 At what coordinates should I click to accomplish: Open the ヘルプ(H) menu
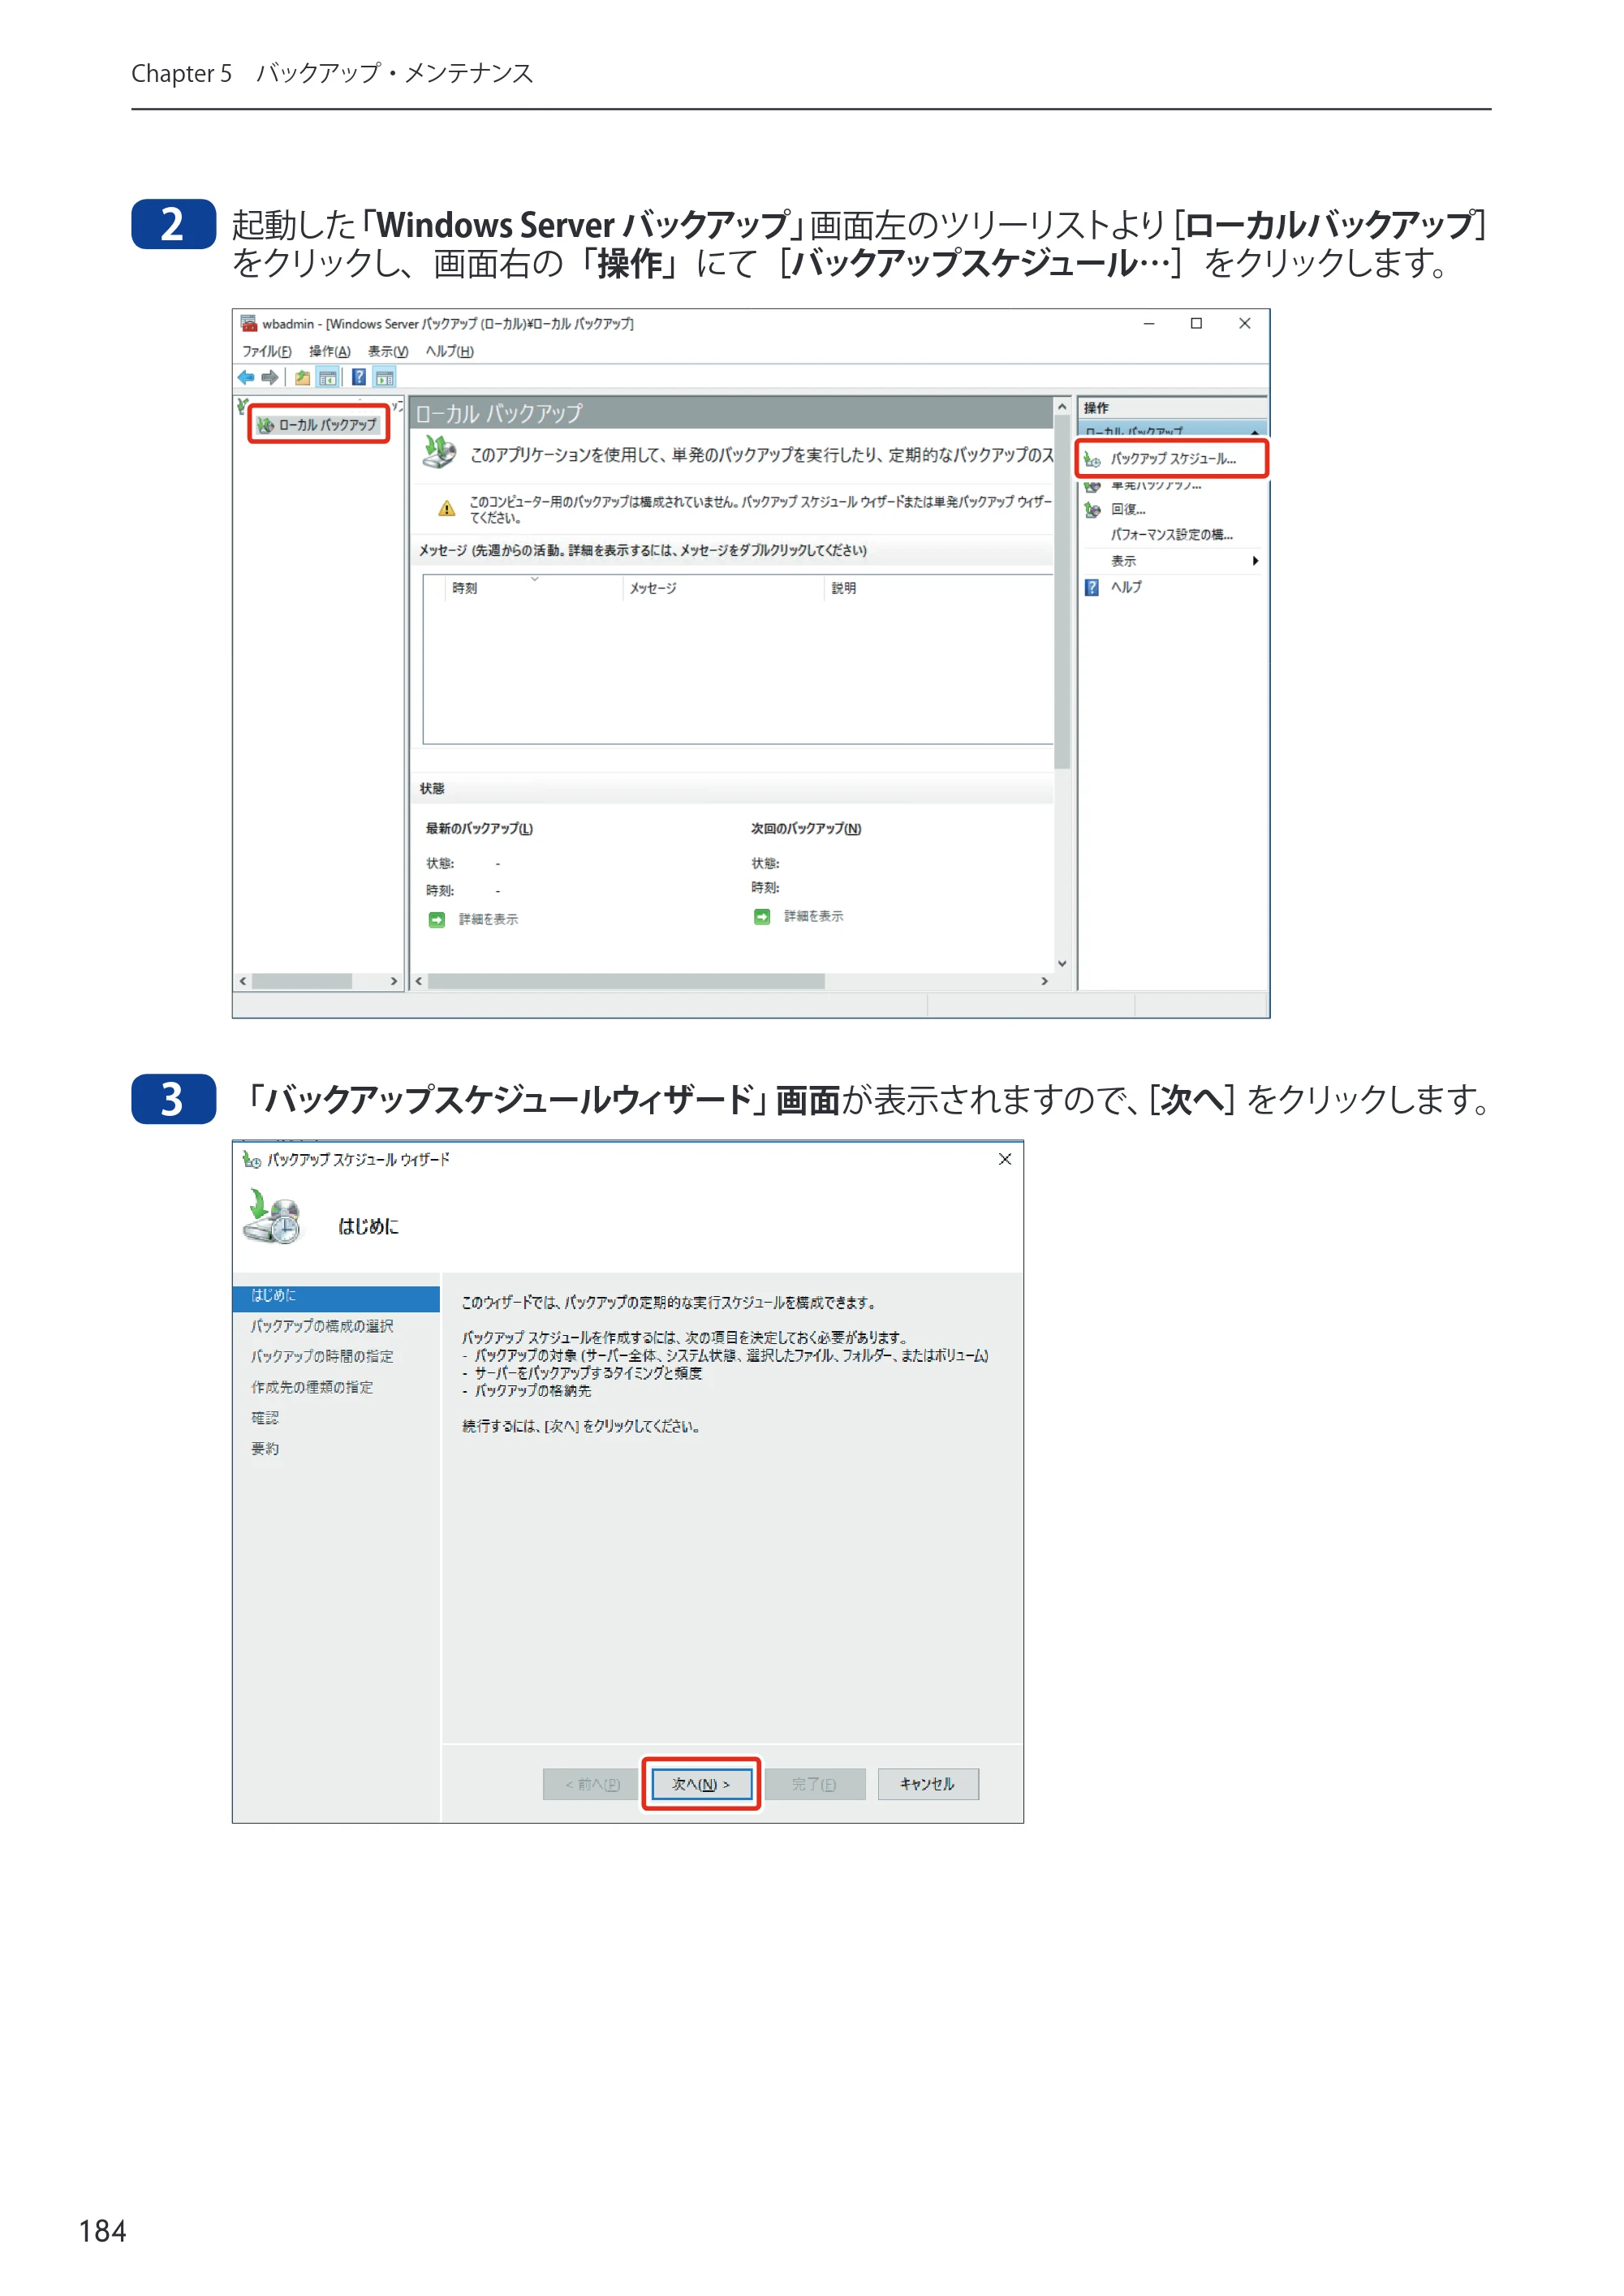pos(450,351)
